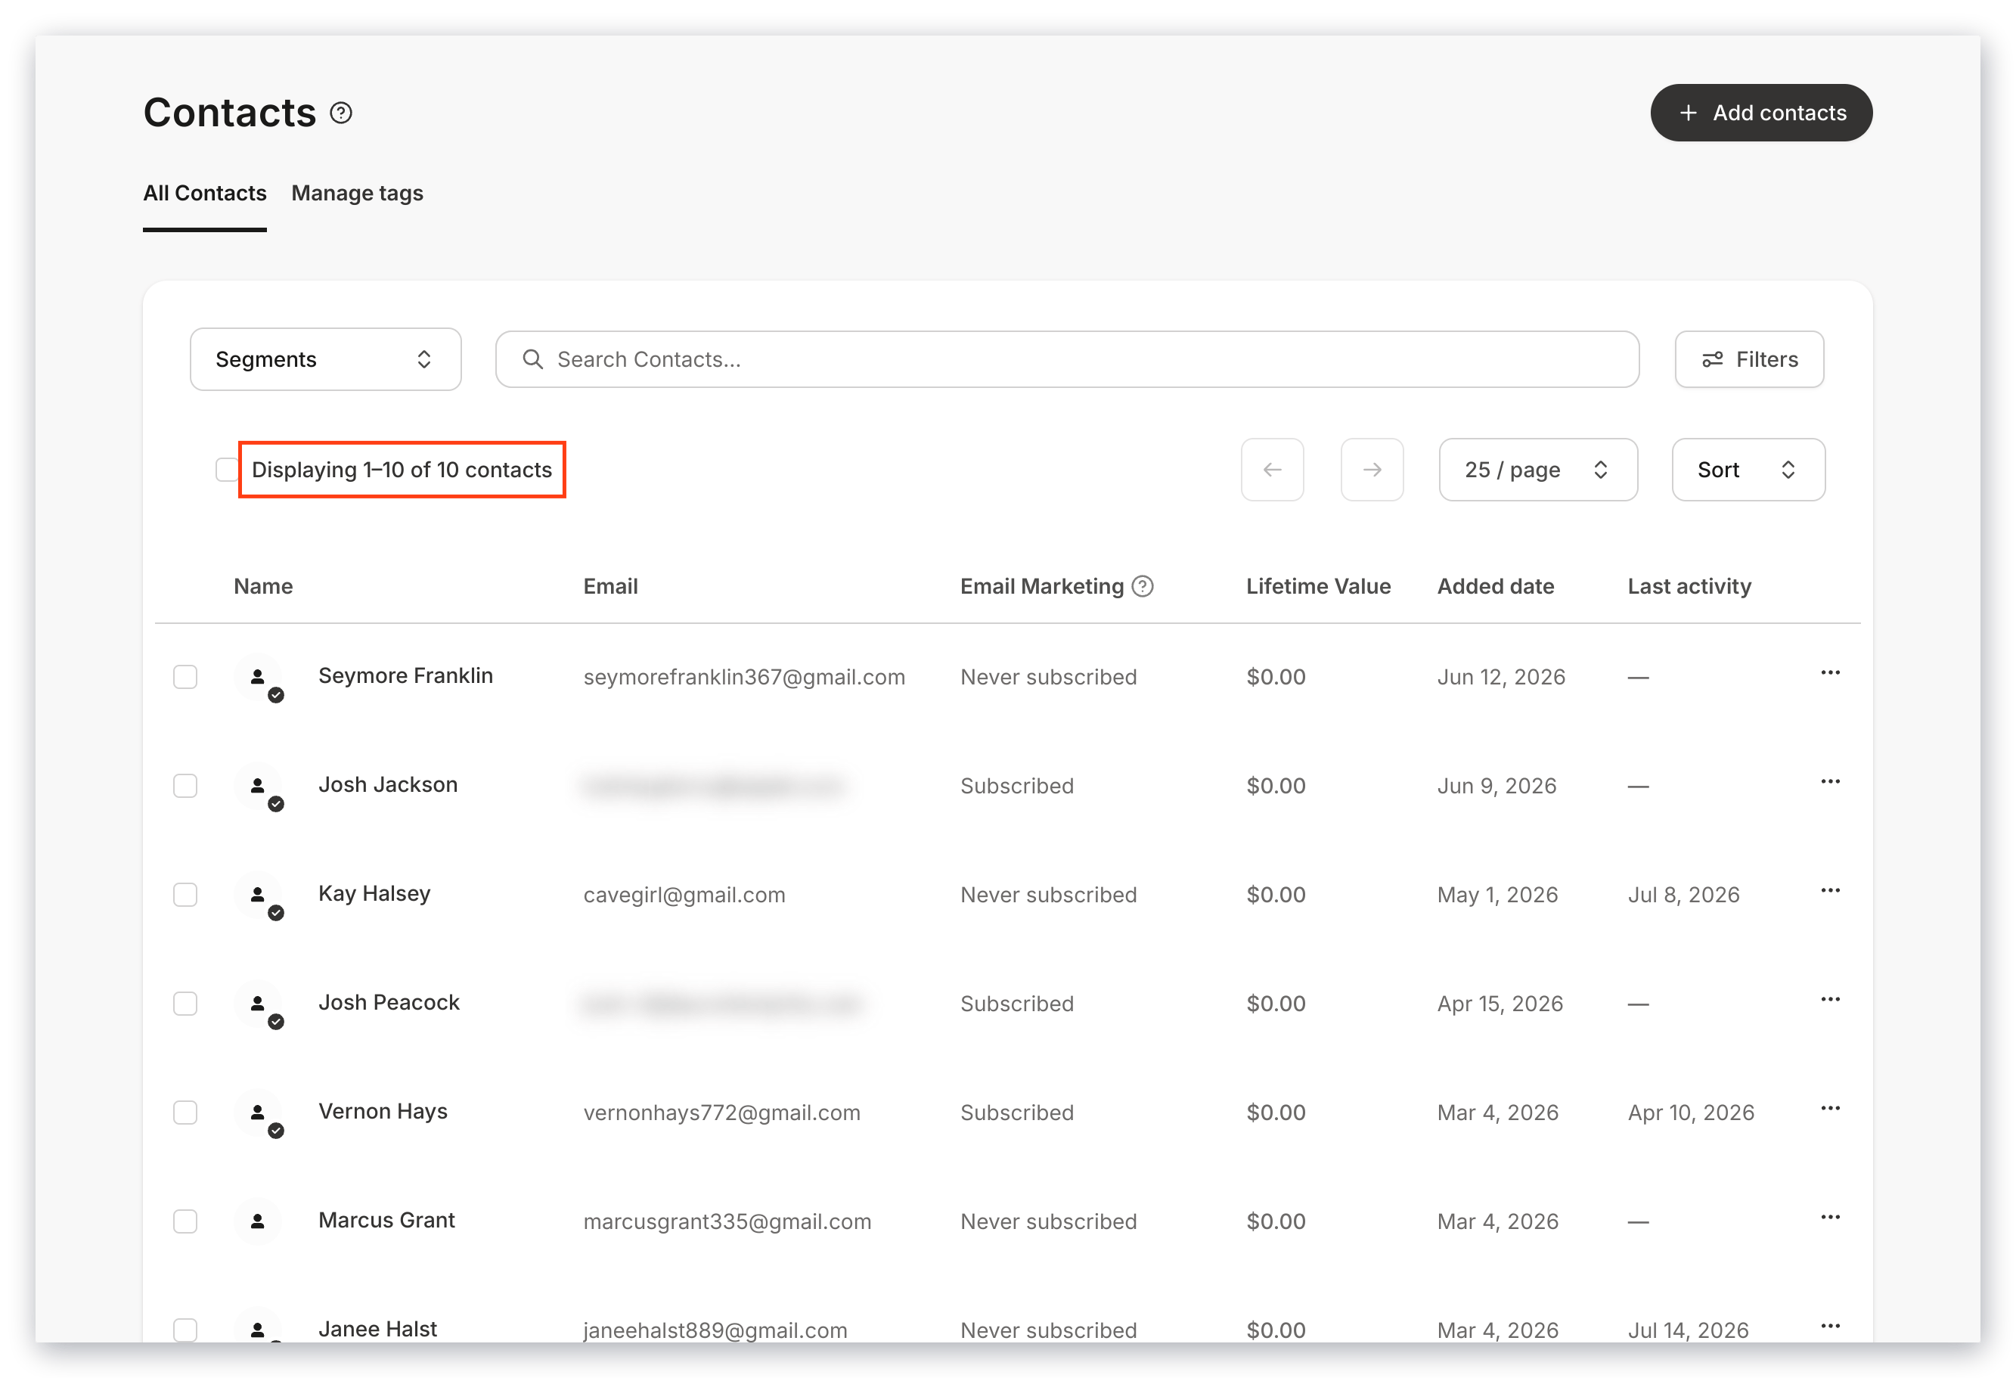Screen dimensions: 2016x1378
Task: Tick the select-all contacts checkbox
Action: [x=226, y=470]
